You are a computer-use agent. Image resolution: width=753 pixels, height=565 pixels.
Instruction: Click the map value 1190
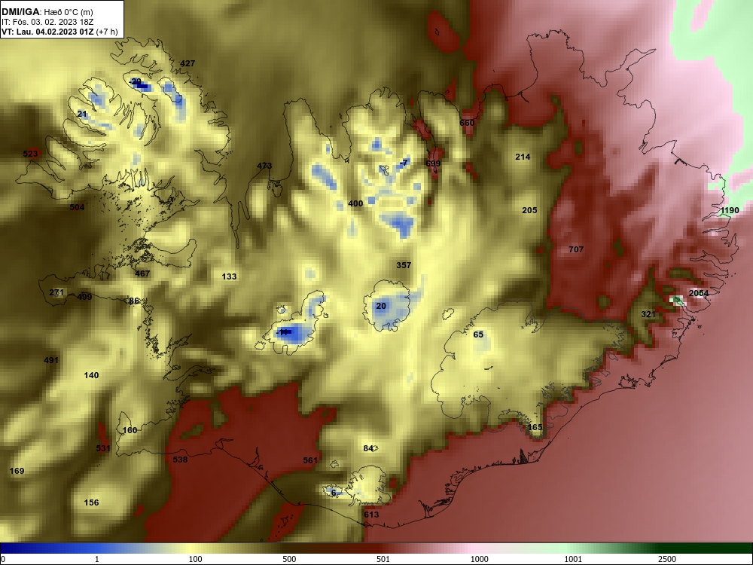pyautogui.click(x=730, y=210)
